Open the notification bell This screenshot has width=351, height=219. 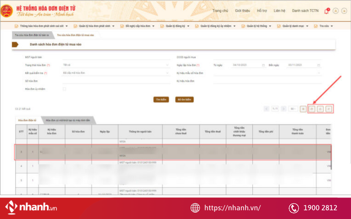click(x=327, y=11)
